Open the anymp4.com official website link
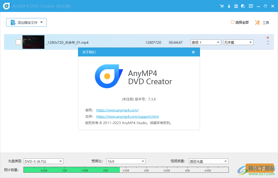 117,110
